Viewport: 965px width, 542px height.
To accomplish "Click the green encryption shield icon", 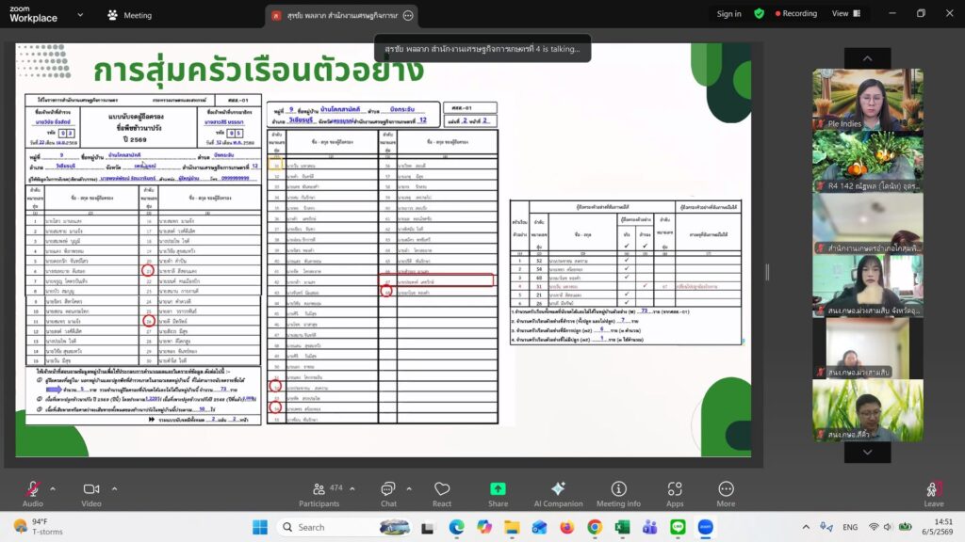I will [759, 13].
